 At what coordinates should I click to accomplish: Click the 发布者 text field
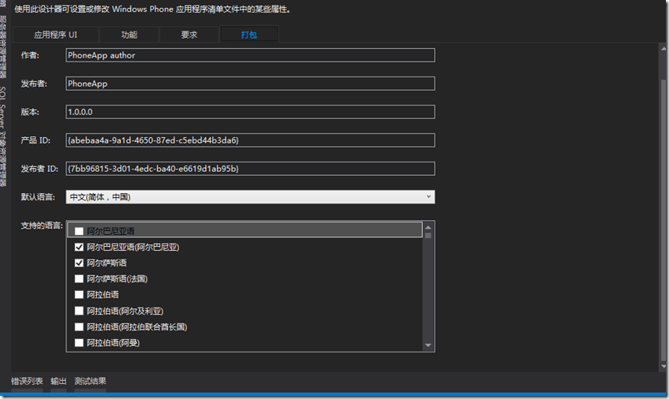(250, 84)
